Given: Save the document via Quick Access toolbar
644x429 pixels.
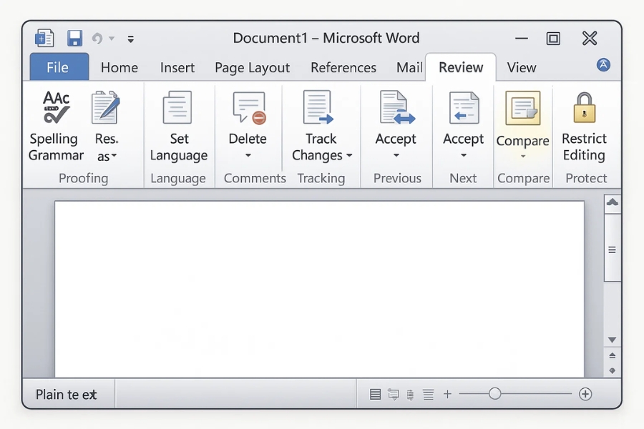Looking at the screenshot, I should pos(74,39).
